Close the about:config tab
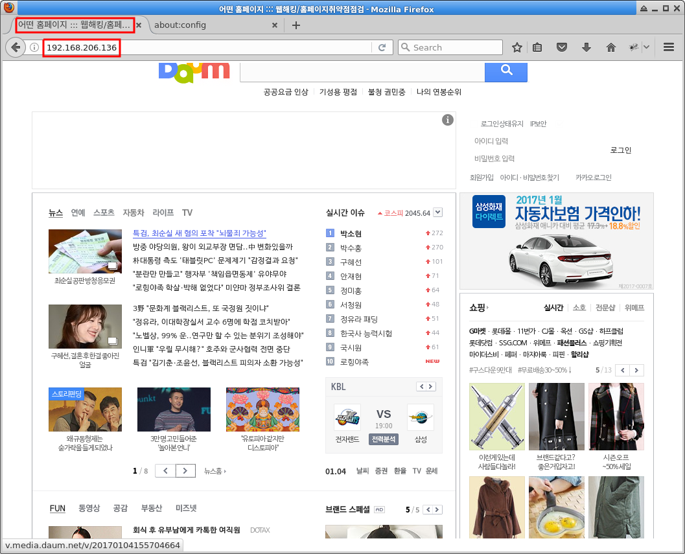 click(x=274, y=25)
